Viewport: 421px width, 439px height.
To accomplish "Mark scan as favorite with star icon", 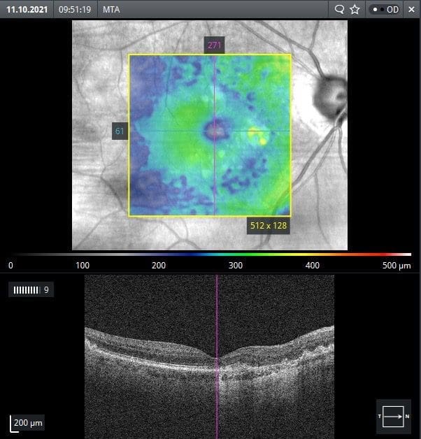I will coord(355,10).
